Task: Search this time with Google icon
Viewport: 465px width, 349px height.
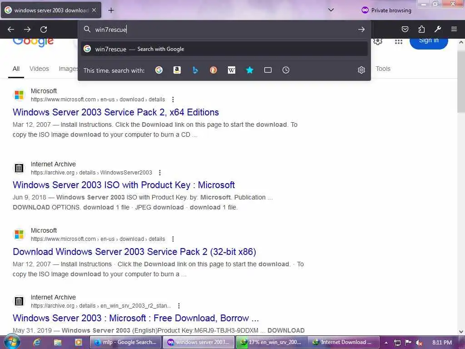Action: coord(159,70)
